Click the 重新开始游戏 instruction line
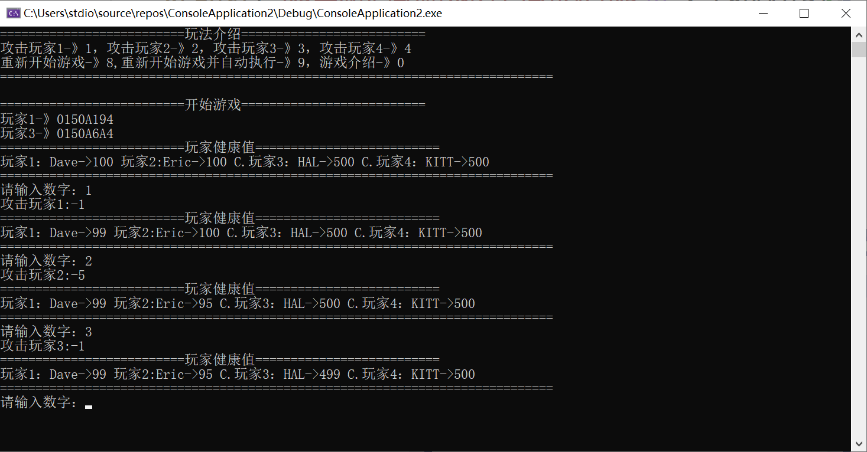 pos(202,63)
